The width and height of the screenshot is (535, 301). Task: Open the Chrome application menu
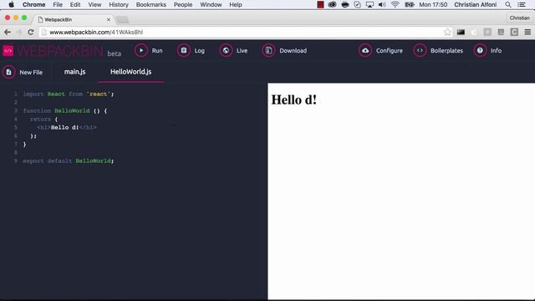33,5
